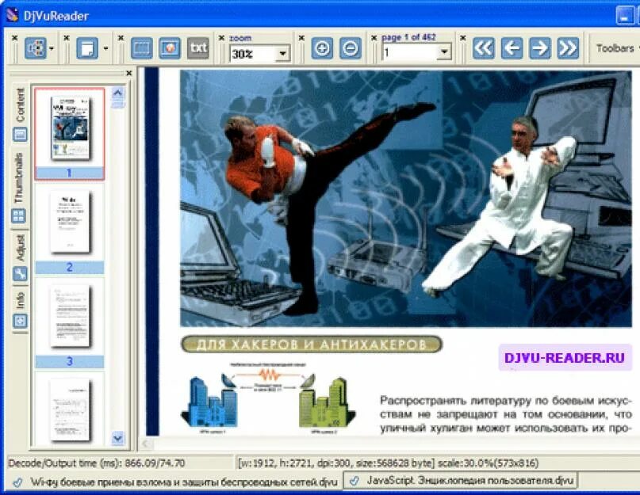
Task: Switch to Wi-фу djvu document tab
Action: click(x=175, y=482)
